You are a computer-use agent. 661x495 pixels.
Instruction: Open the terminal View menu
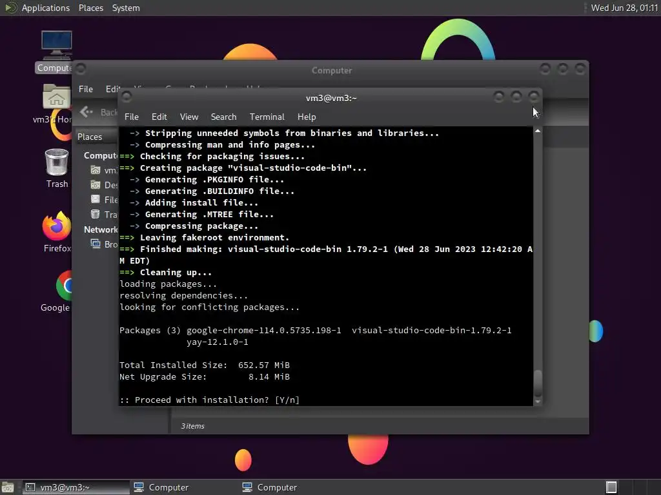point(189,117)
